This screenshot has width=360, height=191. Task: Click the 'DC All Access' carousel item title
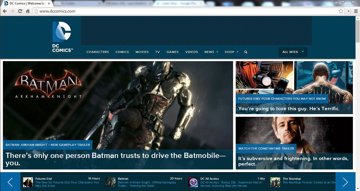(210, 179)
